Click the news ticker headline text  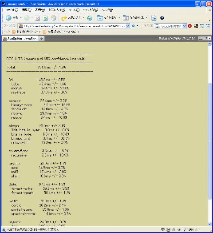tap(177, 38)
